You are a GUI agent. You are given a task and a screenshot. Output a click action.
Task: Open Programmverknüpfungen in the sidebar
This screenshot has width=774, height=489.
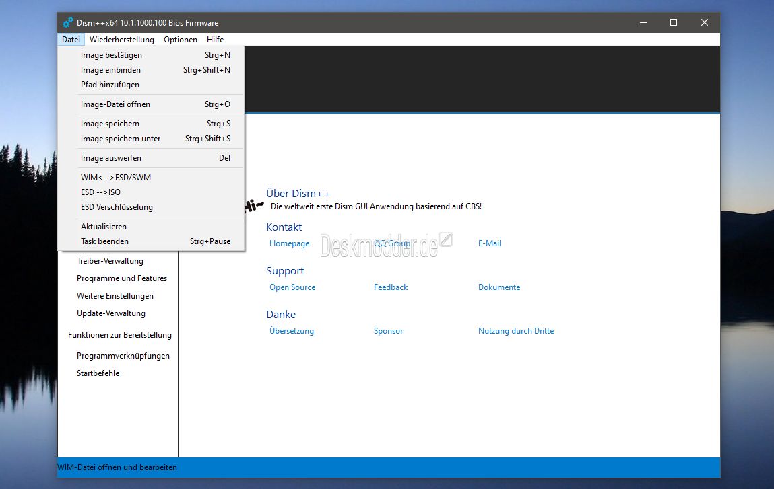click(123, 356)
